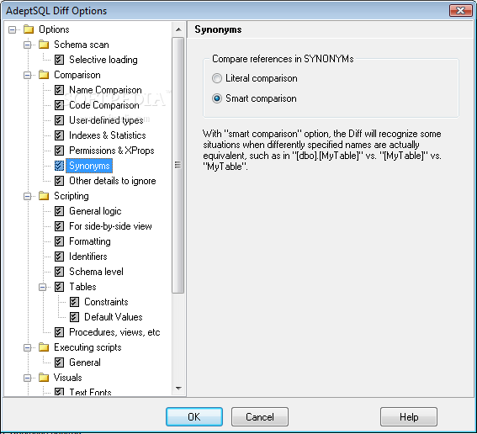
Task: Collapse the Visuals node
Action: tap(28, 378)
